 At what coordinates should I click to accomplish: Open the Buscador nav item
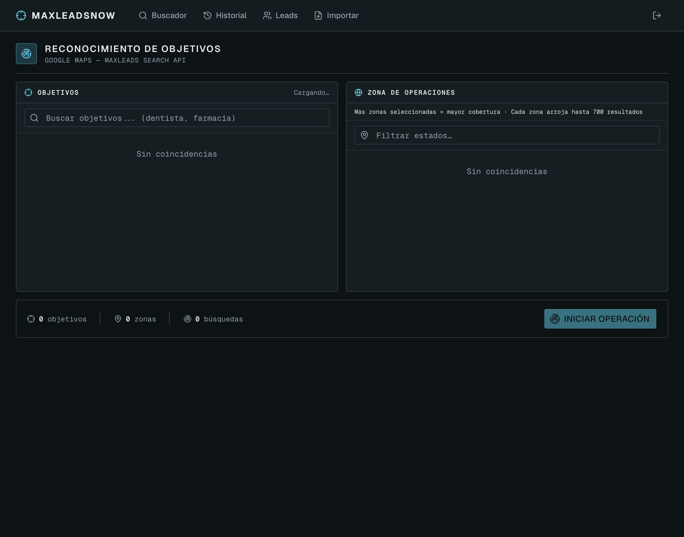(x=163, y=15)
